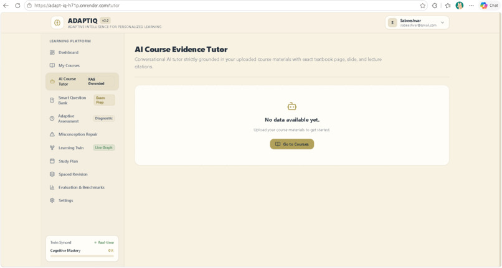The image size is (502, 268).
Task: Open Misconception Repair menu item
Action: coord(82,134)
